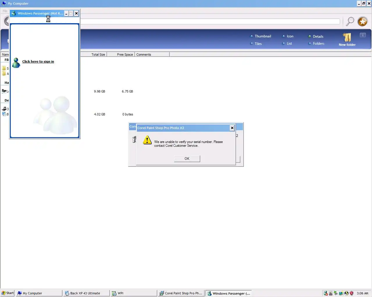Click the My Computer title bar icon

(4, 3)
